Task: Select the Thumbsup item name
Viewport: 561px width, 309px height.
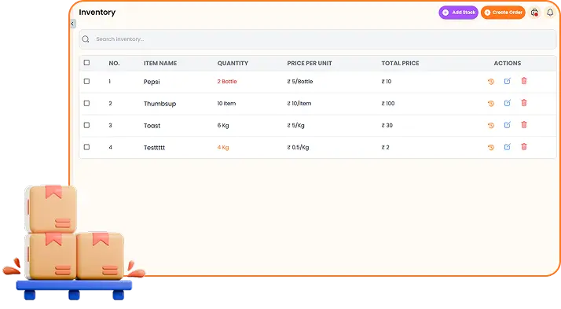Action: coord(160,104)
